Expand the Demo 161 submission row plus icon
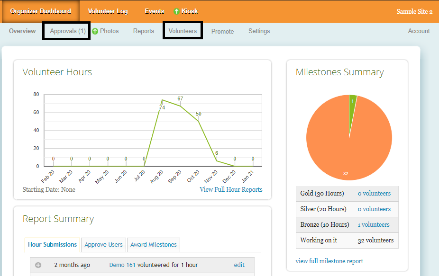439x276 pixels. [x=38, y=265]
